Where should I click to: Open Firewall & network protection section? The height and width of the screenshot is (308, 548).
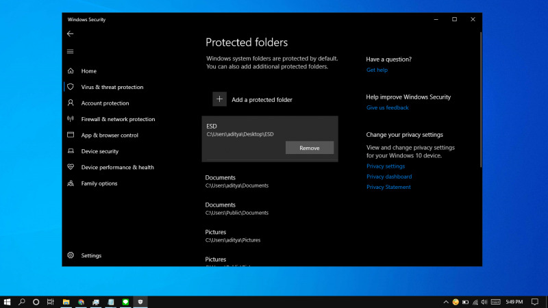pos(118,119)
